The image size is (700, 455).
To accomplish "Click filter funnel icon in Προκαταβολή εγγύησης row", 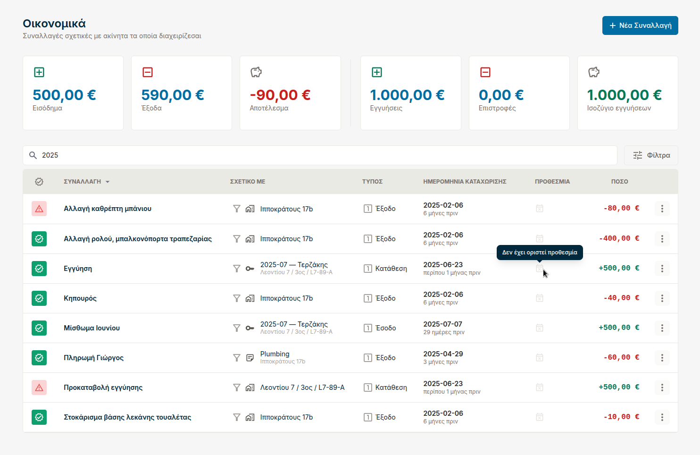I will [x=237, y=388].
